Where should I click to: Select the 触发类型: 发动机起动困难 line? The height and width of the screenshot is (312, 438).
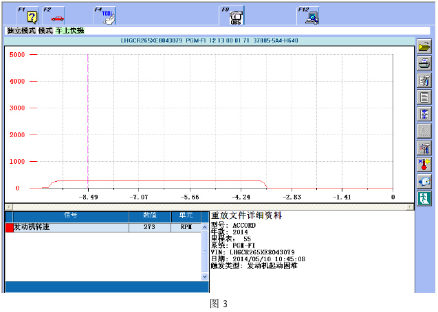[x=254, y=266]
